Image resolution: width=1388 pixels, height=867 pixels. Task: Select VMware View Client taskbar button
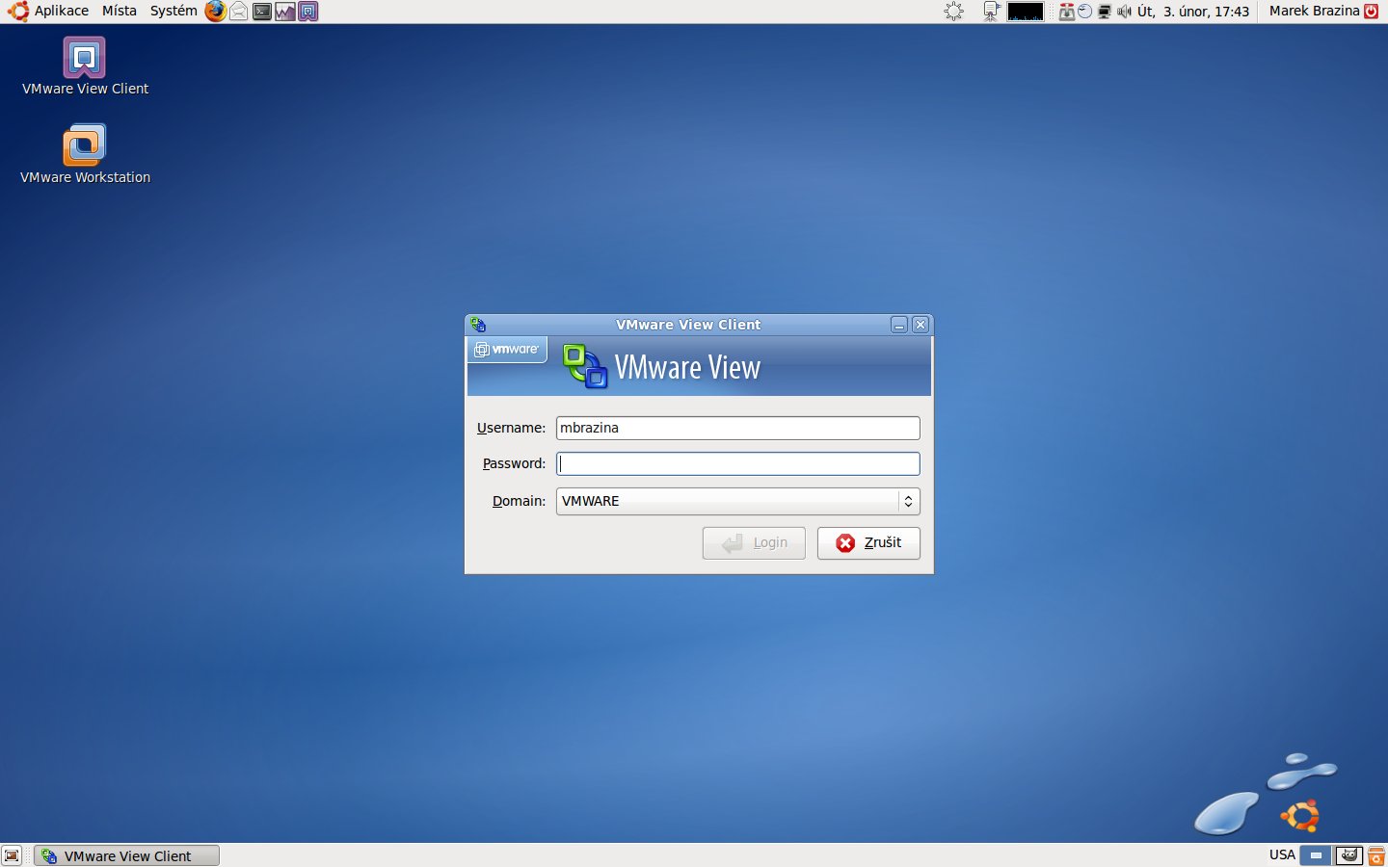click(x=127, y=855)
